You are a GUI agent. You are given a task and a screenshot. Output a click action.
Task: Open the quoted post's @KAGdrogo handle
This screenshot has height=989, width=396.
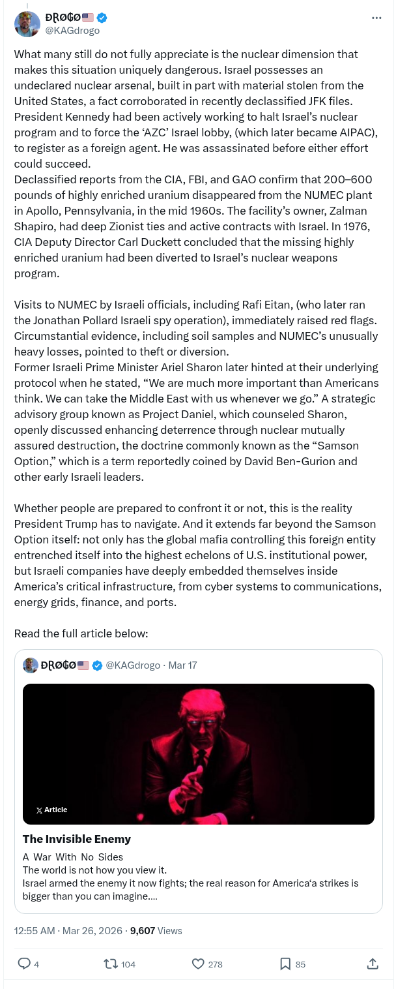(132, 665)
